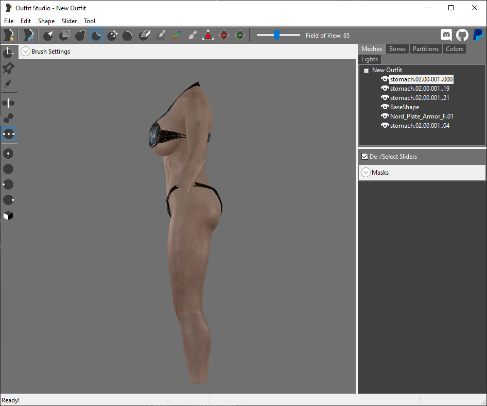The height and width of the screenshot is (406, 487).
Task: Select the stomach.02.00.001..04 mesh name
Action: [x=420, y=125]
